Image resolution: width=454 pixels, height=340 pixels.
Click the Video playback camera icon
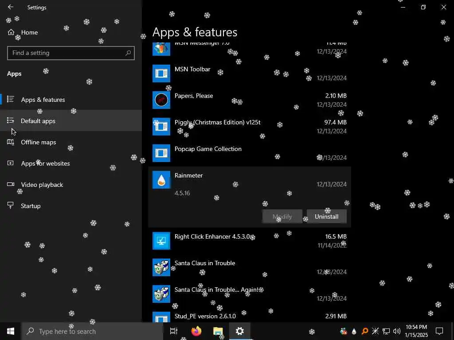[x=11, y=184]
